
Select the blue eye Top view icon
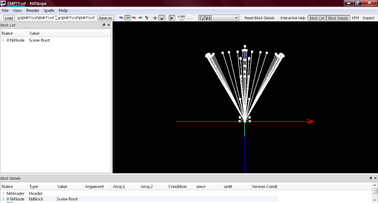point(121,18)
